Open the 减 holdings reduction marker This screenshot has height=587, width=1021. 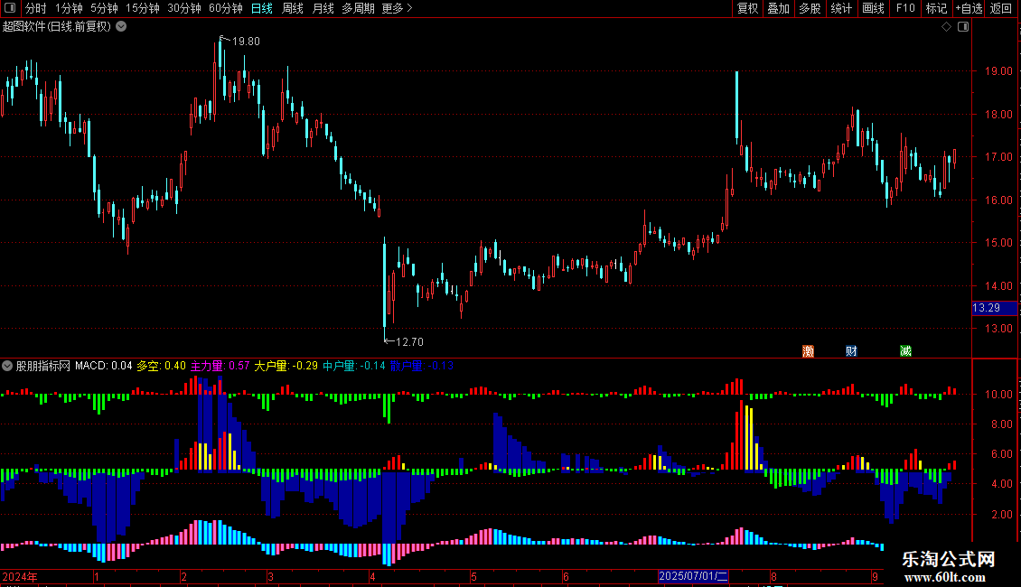(x=905, y=351)
